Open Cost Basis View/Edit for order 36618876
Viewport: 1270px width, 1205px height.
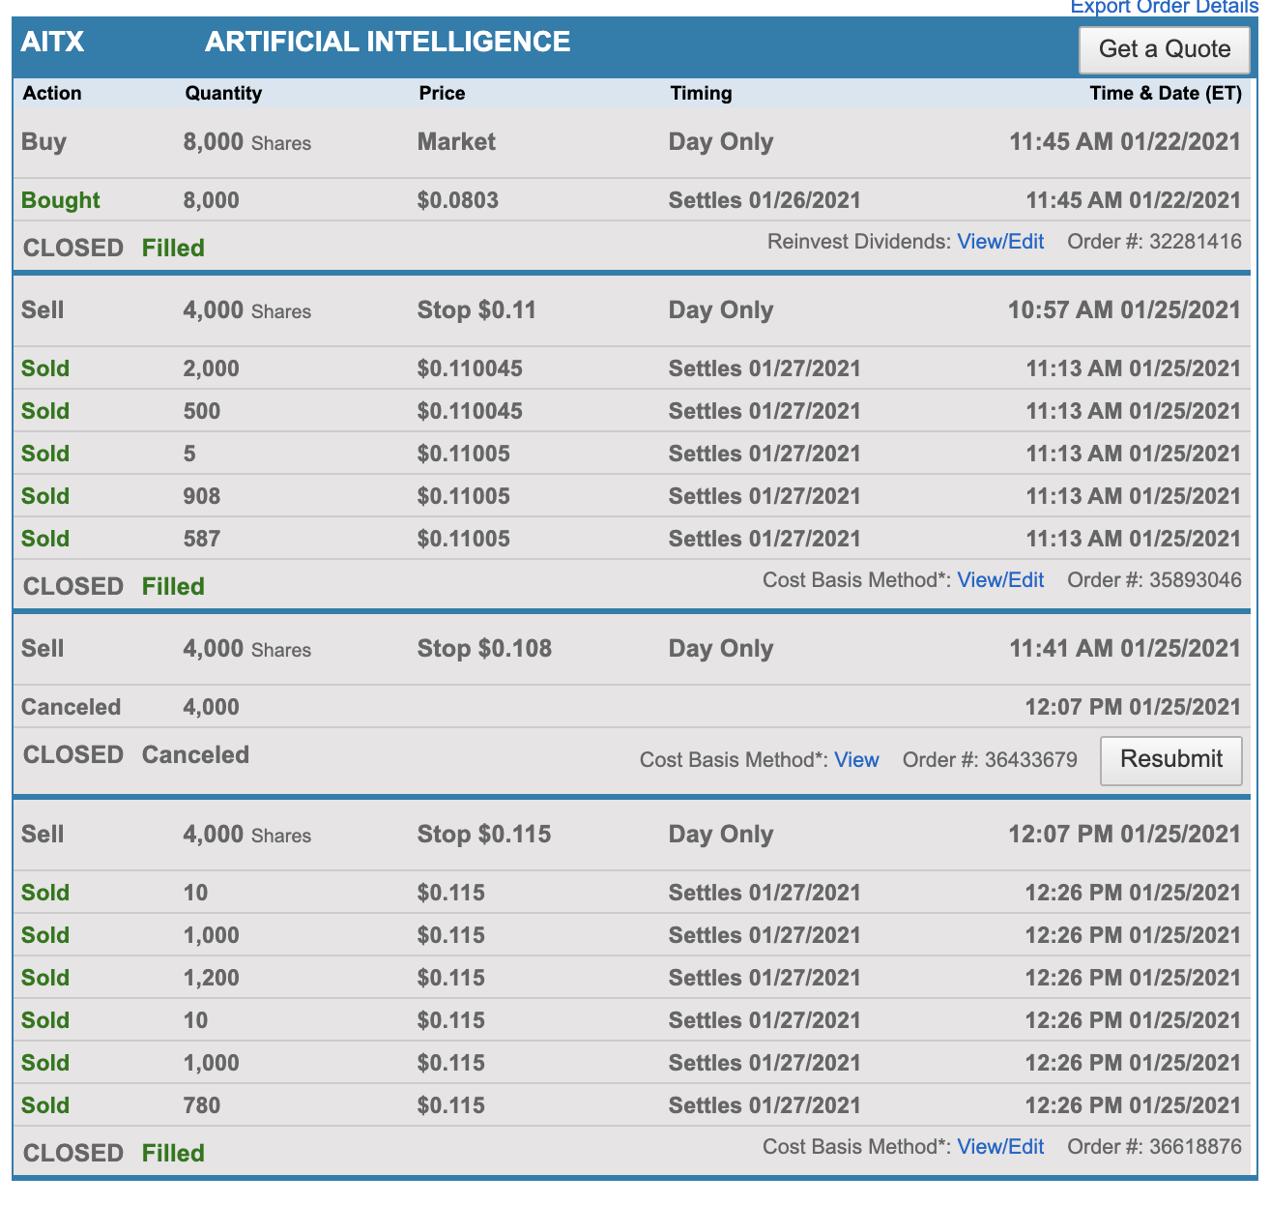tap(999, 1147)
